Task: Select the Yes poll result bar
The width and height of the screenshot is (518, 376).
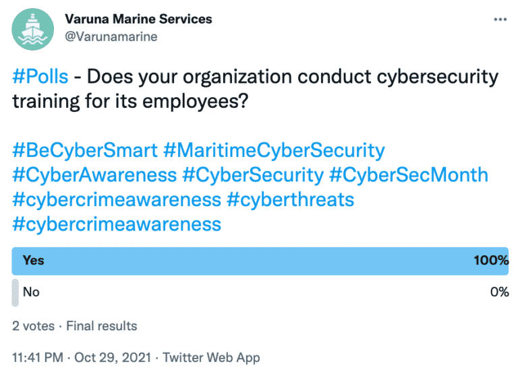Action: tap(260, 261)
